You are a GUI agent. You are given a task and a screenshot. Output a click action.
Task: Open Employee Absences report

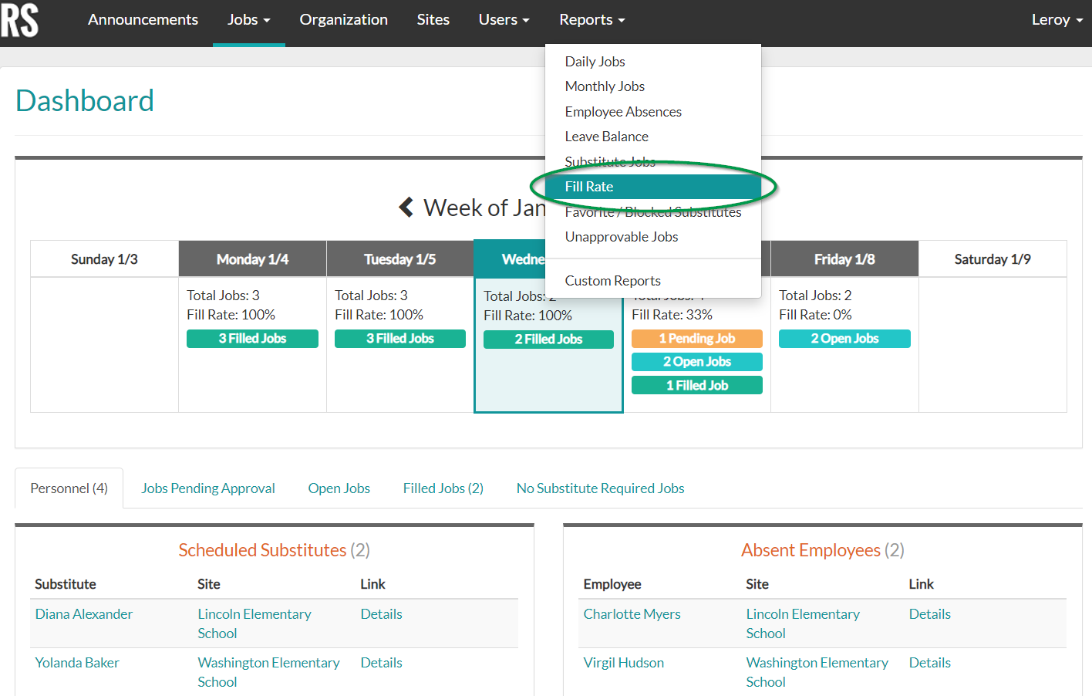pos(652,112)
